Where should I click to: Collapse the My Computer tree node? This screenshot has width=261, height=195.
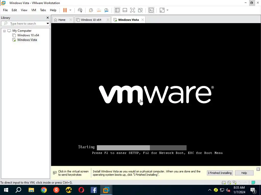[x=5, y=31]
